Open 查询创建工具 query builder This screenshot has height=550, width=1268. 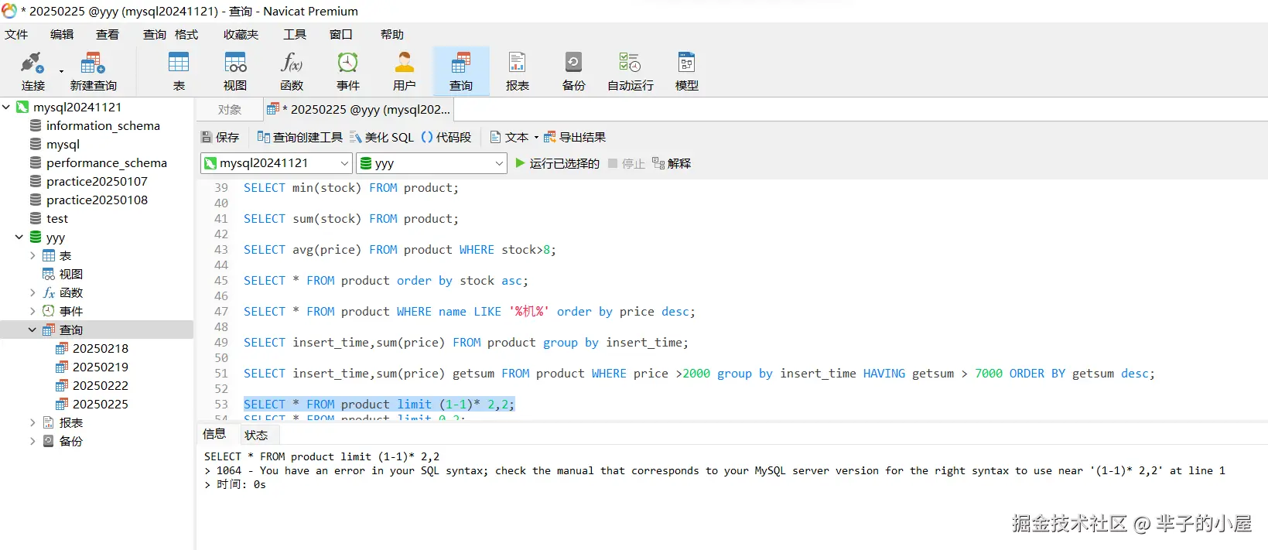tap(300, 137)
